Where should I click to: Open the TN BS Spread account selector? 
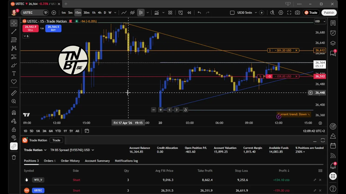click(72, 150)
